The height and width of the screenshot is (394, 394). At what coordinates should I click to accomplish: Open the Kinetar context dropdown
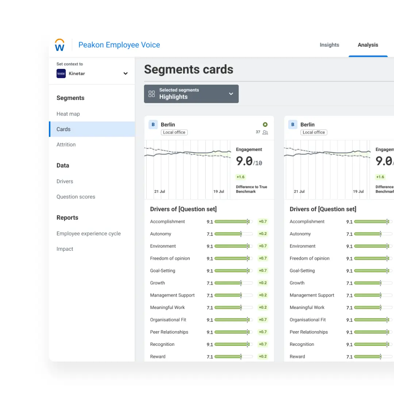point(125,73)
